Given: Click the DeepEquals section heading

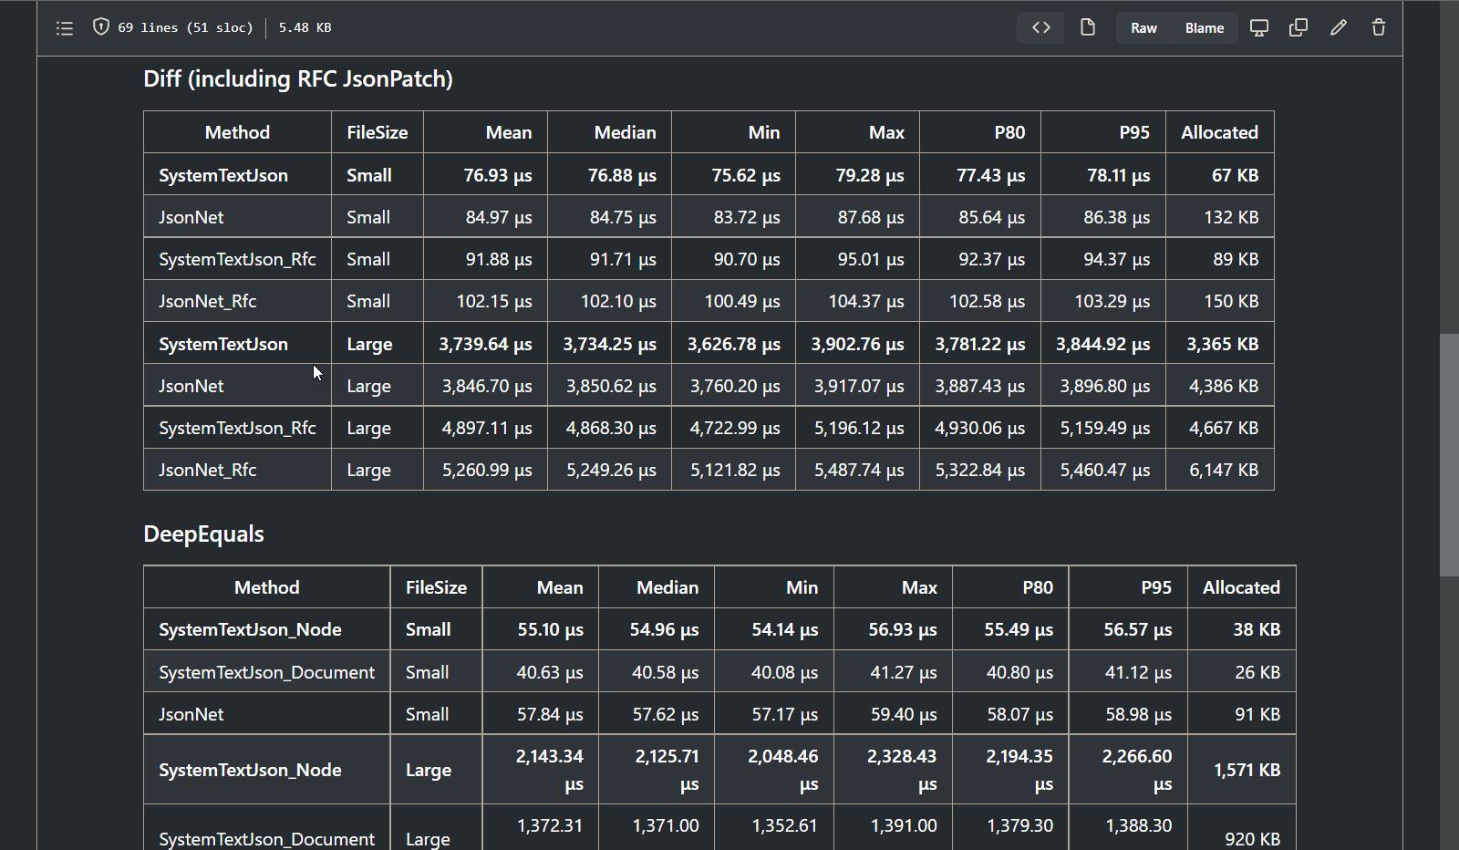Looking at the screenshot, I should pyautogui.click(x=203, y=534).
